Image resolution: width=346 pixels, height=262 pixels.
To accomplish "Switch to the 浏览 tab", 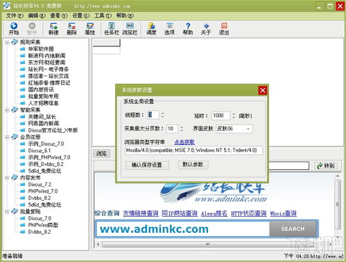I will [x=101, y=153].
